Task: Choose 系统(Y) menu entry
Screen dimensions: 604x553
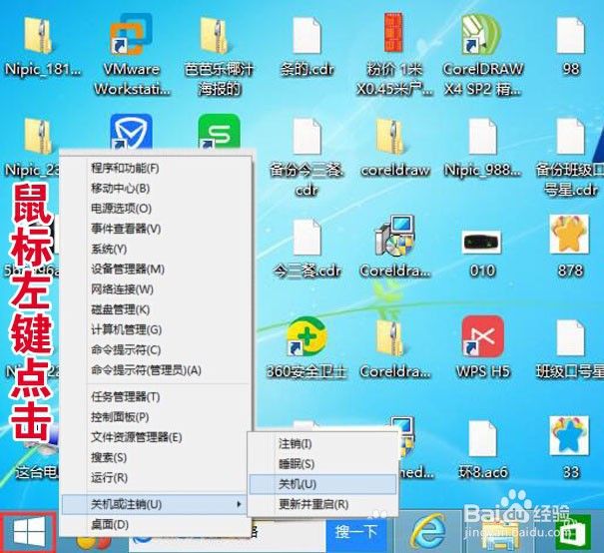Action: point(157,249)
